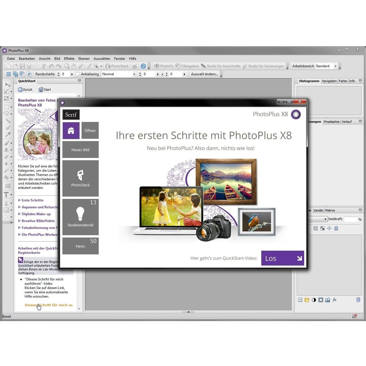The width and height of the screenshot is (366, 366).
Task: Choose the Lasso selection tool
Action: click(x=6, y=114)
